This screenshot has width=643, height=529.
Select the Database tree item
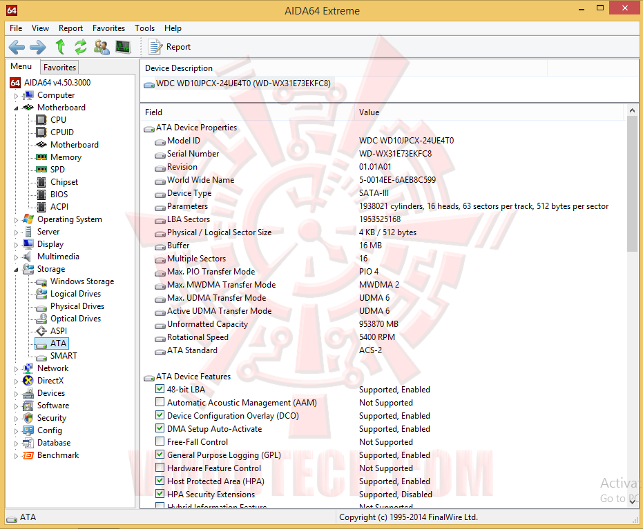coord(53,443)
